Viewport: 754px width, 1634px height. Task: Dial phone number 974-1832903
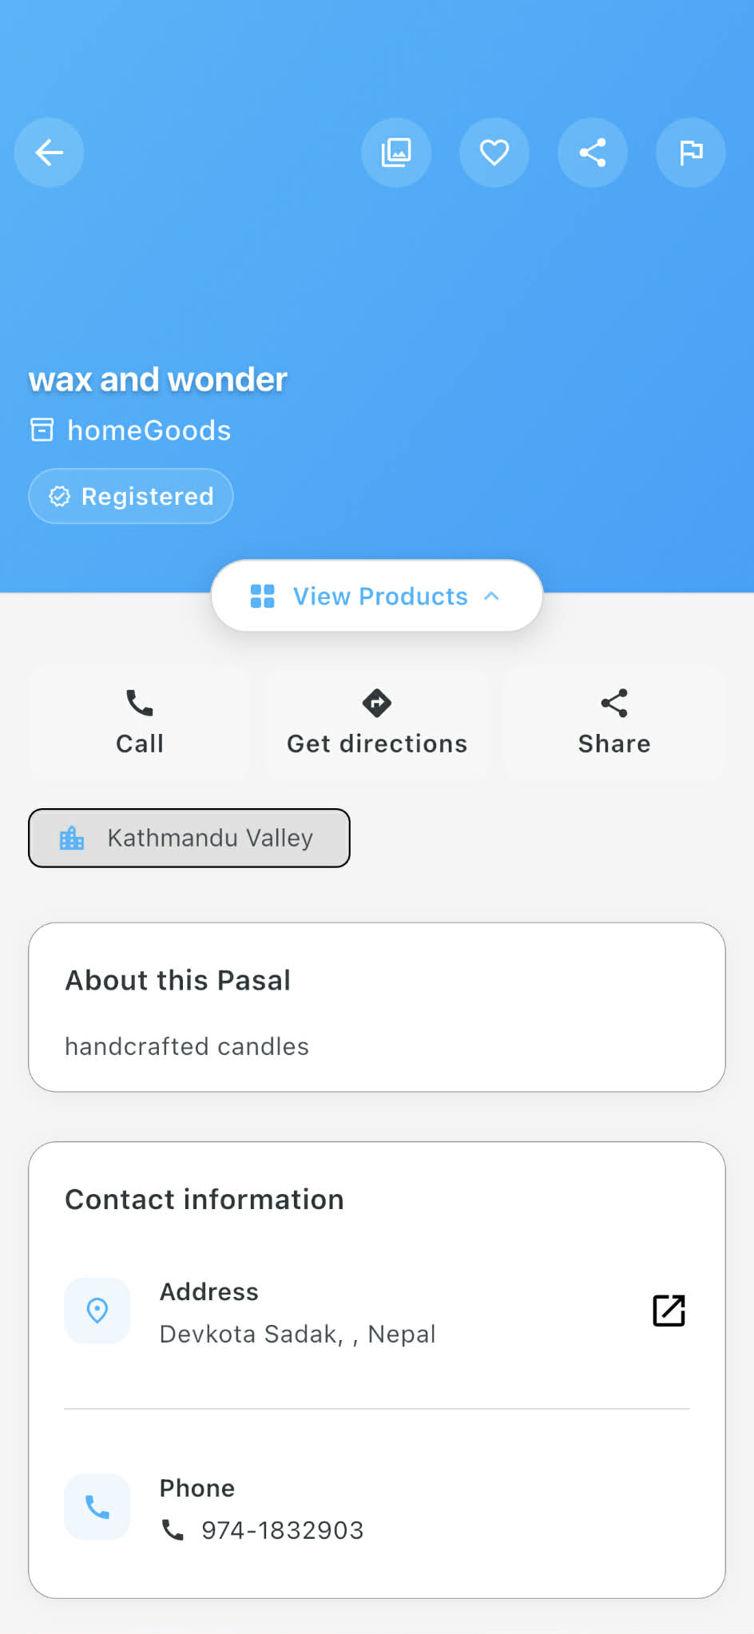[x=282, y=1530]
